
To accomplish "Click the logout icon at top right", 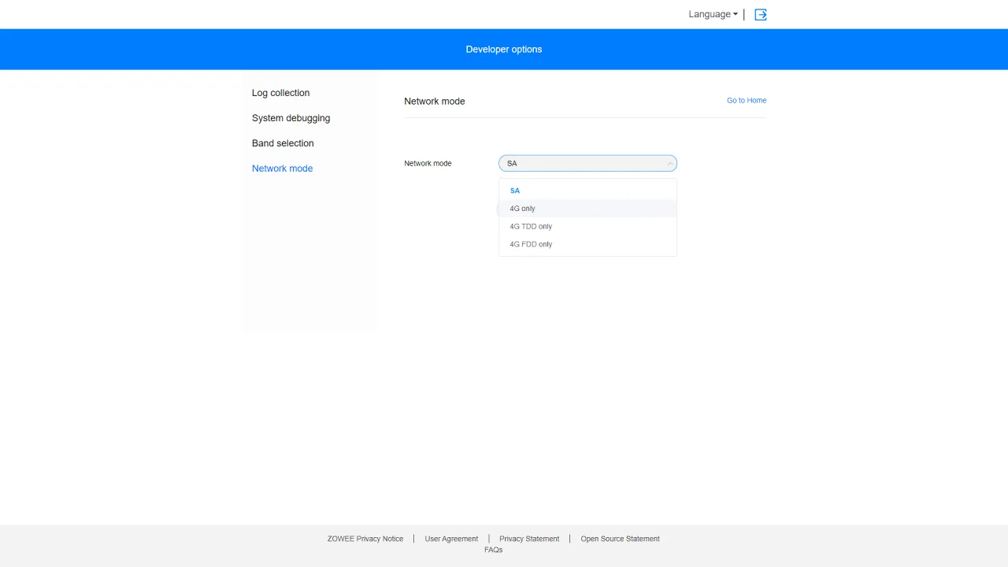I will (761, 14).
